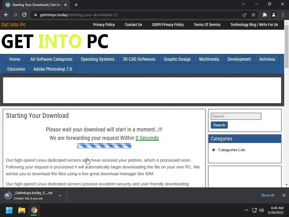Viewport: 289px width, 217px height.
Task: Expand Categories List with the plus icon
Action: [214, 150]
